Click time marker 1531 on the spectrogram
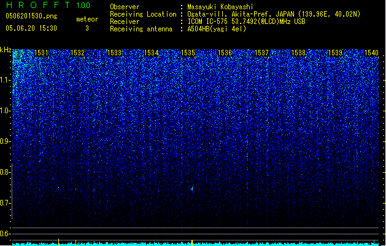386x246 pixels. pos(41,53)
